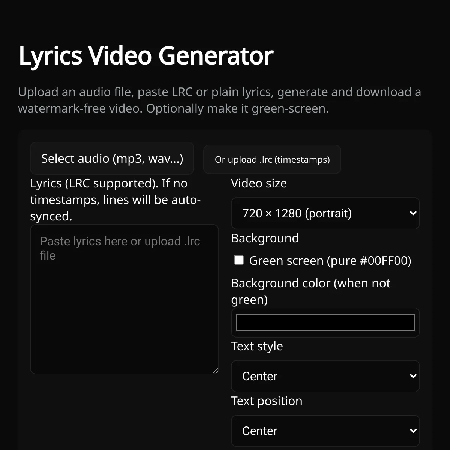Click the Video size dropdown chevron arrow
This screenshot has width=450, height=450.
(413, 213)
